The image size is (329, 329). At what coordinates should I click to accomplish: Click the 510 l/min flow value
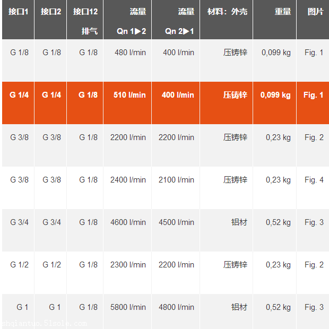pyautogui.click(x=129, y=95)
